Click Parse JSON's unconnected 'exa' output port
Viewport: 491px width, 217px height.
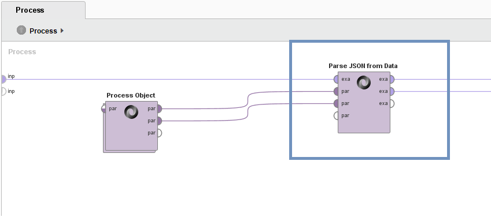[x=392, y=103]
